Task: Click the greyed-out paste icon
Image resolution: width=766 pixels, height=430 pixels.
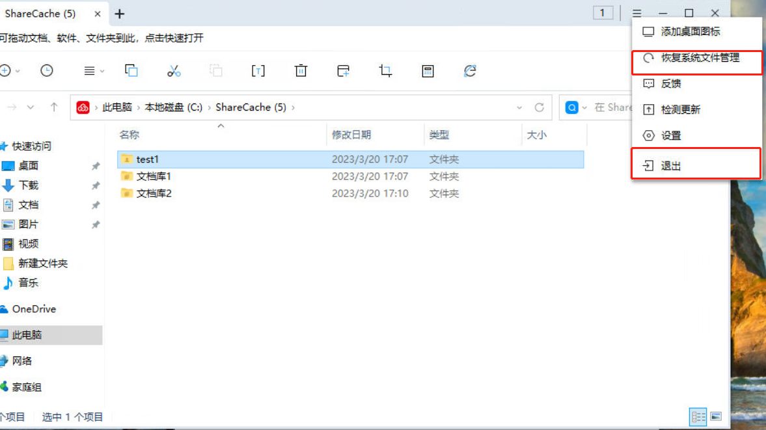Action: click(x=216, y=71)
